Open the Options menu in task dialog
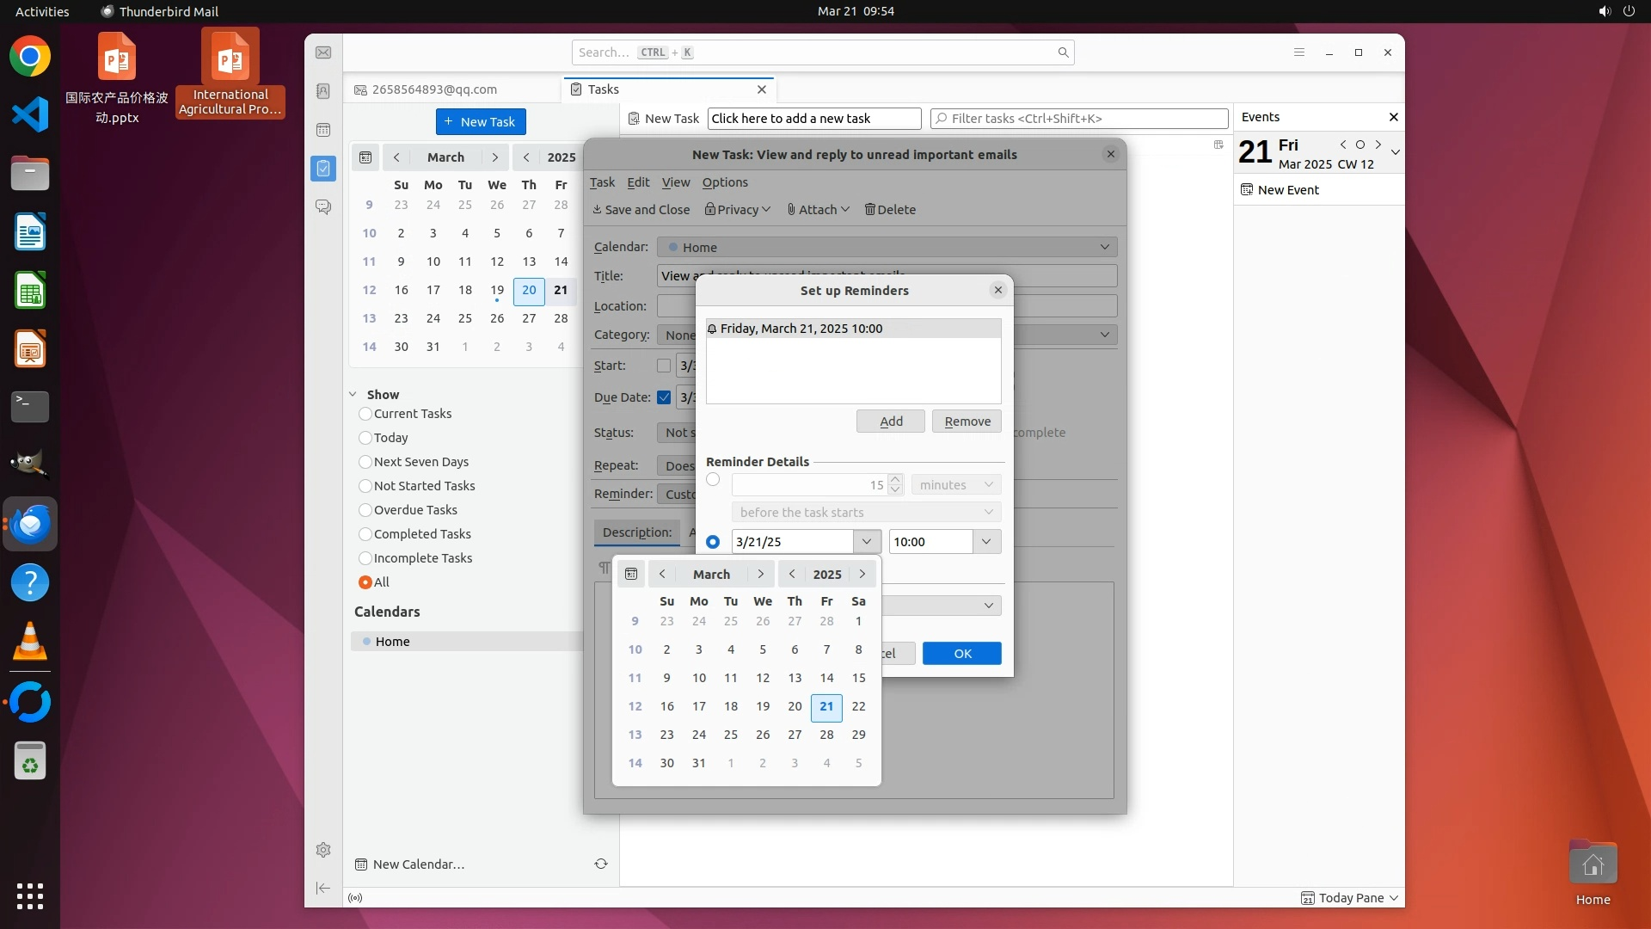1651x929 pixels. tap(724, 182)
